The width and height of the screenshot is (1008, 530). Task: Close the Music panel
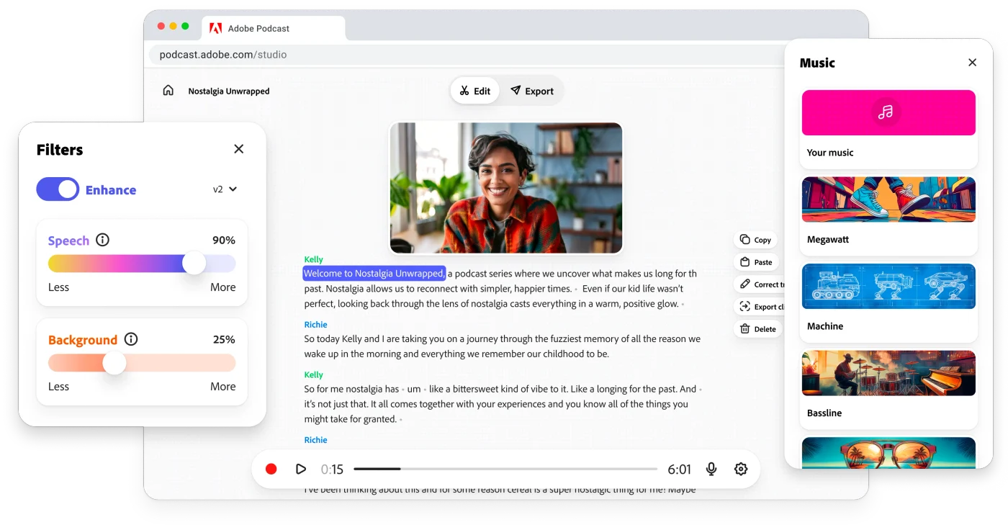[973, 63]
